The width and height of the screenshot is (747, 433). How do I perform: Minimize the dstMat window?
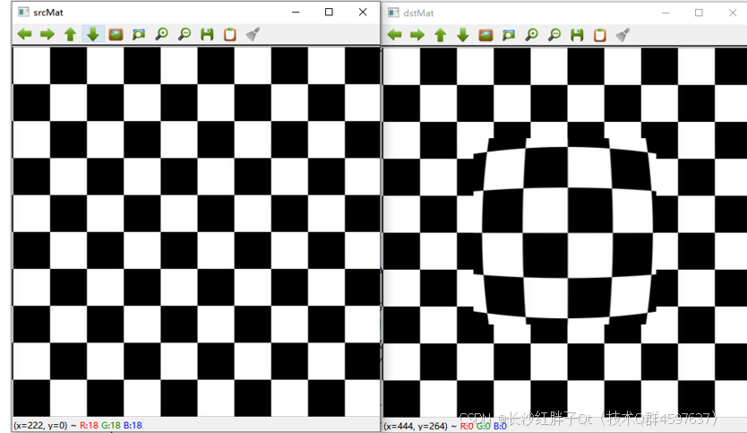[665, 13]
